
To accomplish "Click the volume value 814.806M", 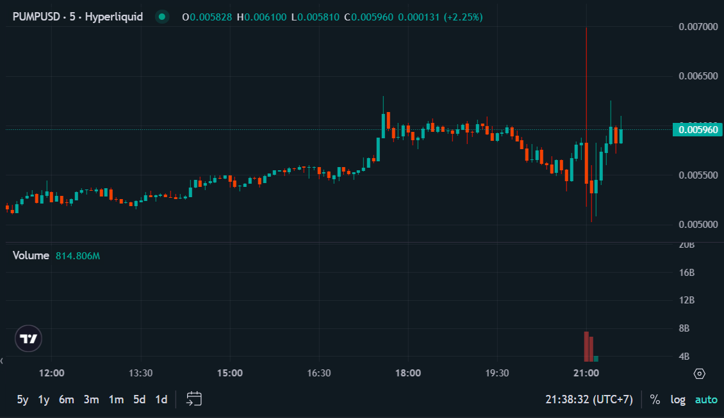I will pyautogui.click(x=78, y=256).
